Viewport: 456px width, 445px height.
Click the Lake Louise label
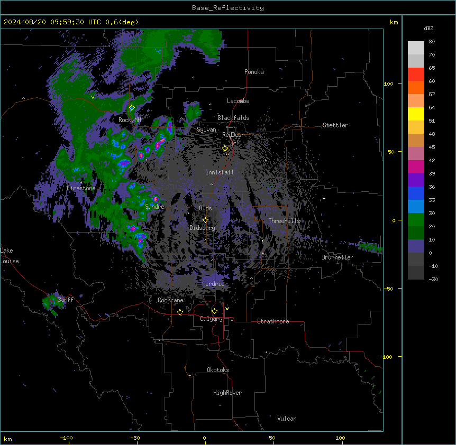pos(10,256)
